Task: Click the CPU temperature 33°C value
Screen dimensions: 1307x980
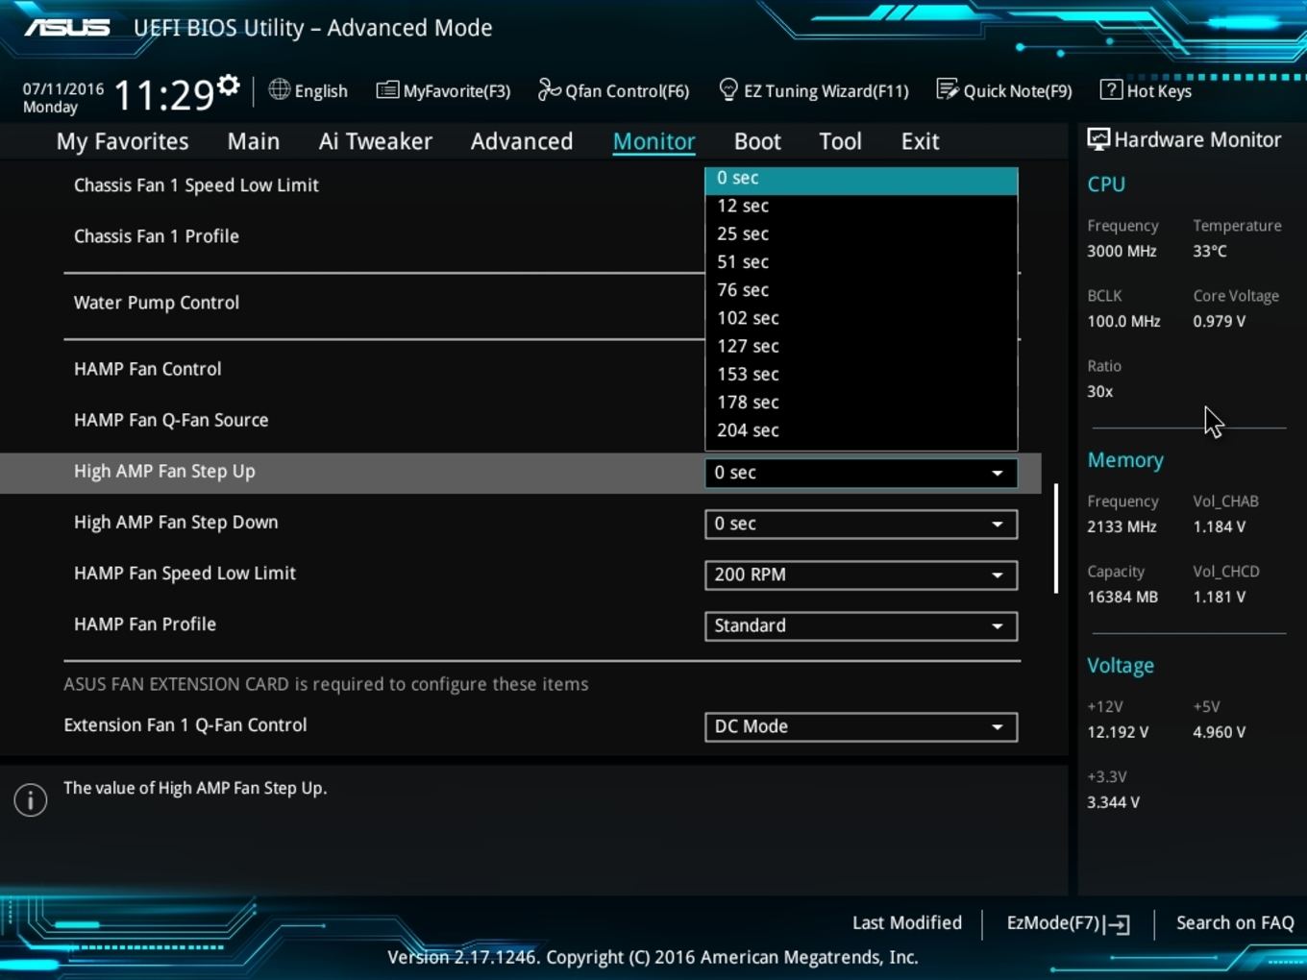Action: tap(1210, 251)
